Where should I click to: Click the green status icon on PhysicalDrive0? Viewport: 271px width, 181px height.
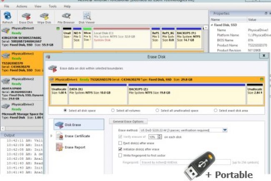tap(58, 28)
